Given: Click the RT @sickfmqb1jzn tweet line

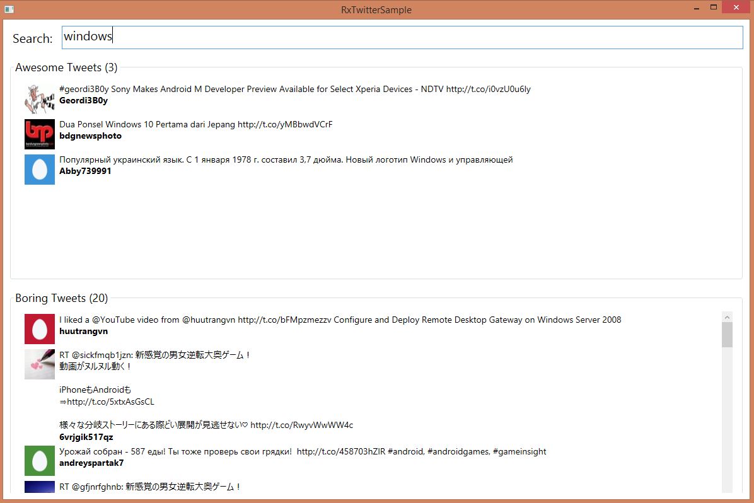Looking at the screenshot, I should 154,355.
